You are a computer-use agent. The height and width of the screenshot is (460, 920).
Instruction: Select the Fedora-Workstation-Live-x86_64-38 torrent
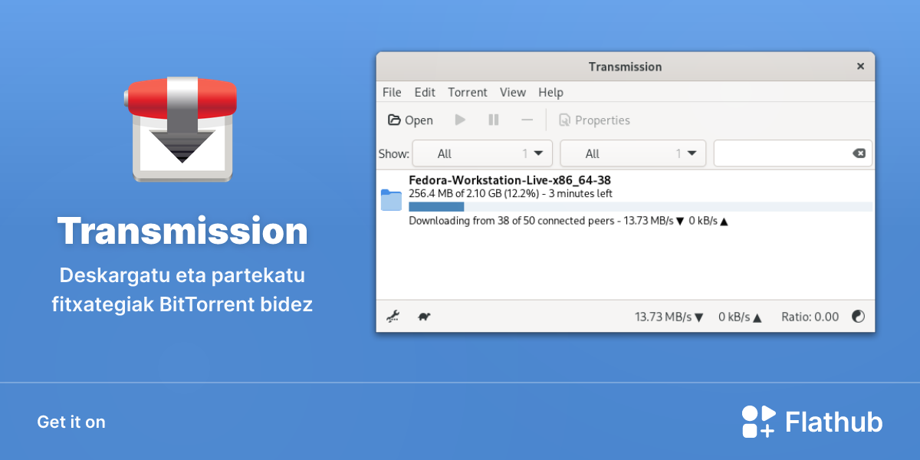click(626, 200)
